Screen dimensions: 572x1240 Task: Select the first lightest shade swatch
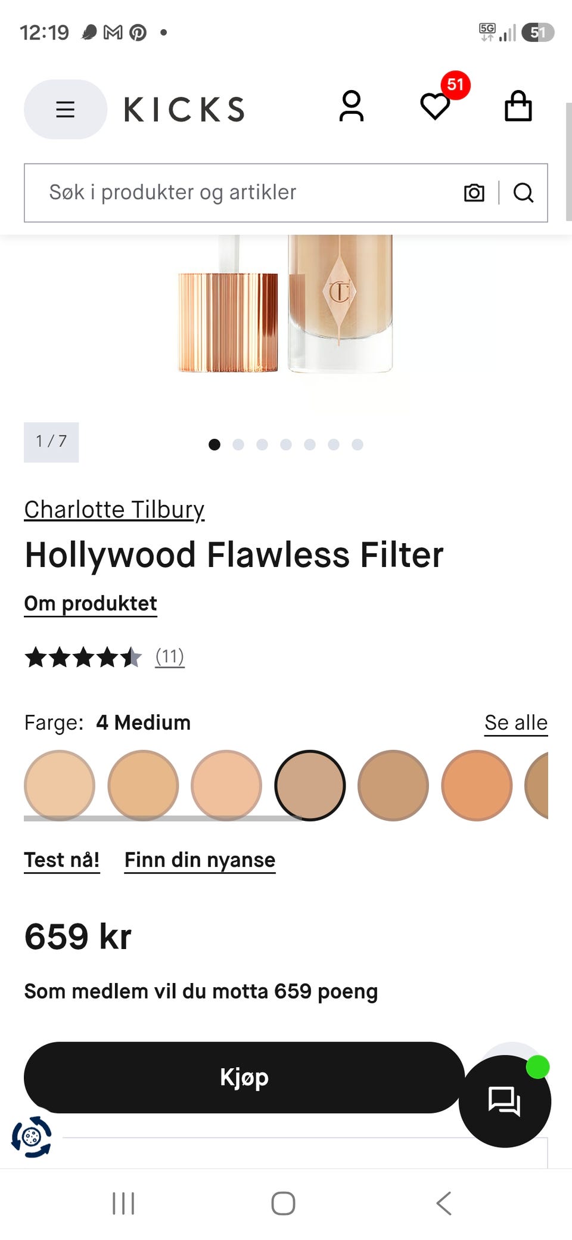click(x=60, y=785)
